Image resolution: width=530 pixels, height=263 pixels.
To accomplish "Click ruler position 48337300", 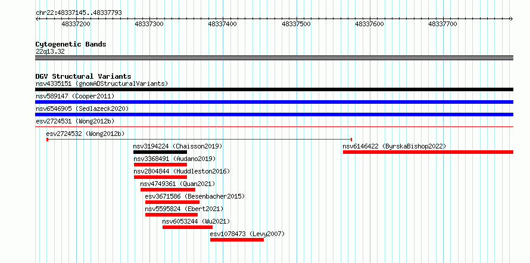I will [x=149, y=24].
